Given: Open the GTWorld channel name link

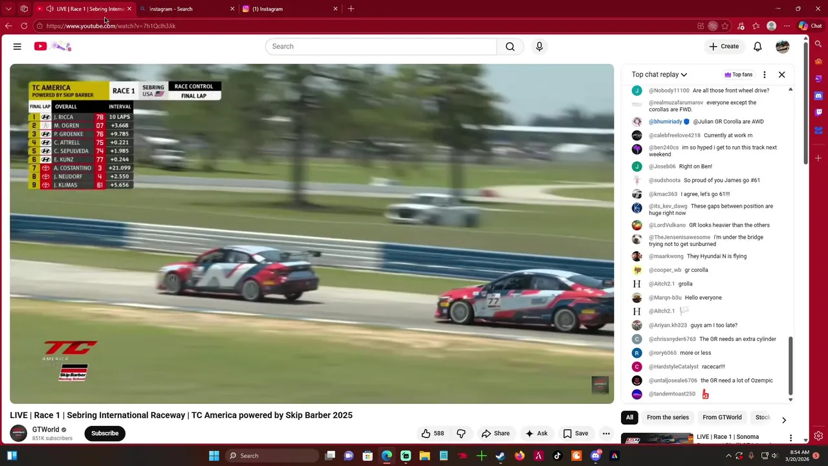Looking at the screenshot, I should coord(45,430).
